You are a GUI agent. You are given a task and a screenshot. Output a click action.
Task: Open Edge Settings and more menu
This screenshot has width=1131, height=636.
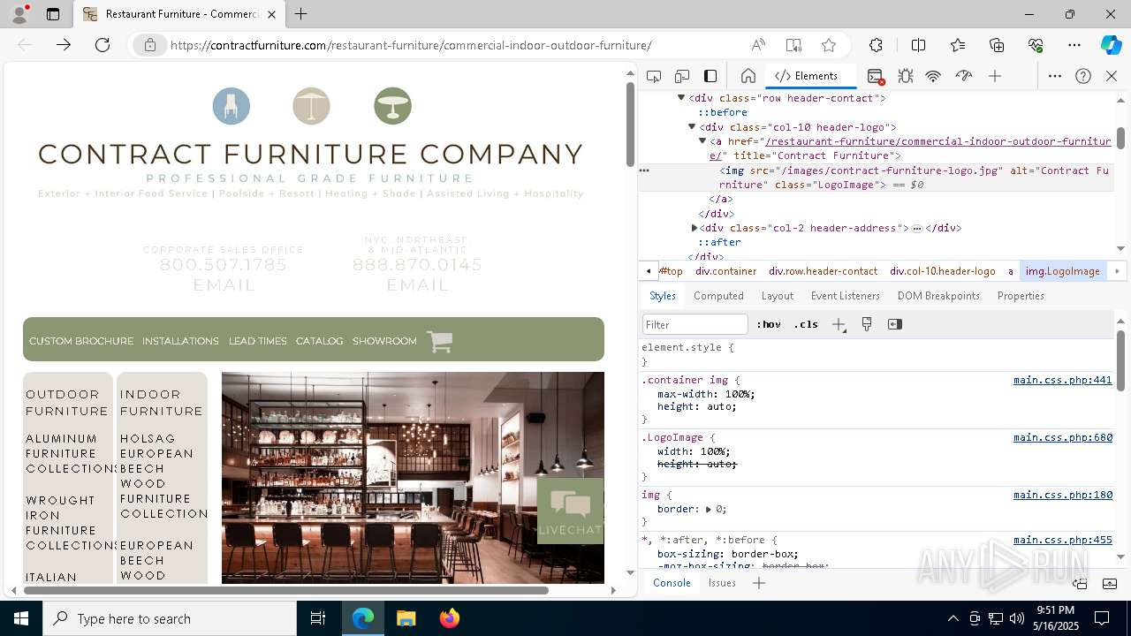click(x=1074, y=45)
